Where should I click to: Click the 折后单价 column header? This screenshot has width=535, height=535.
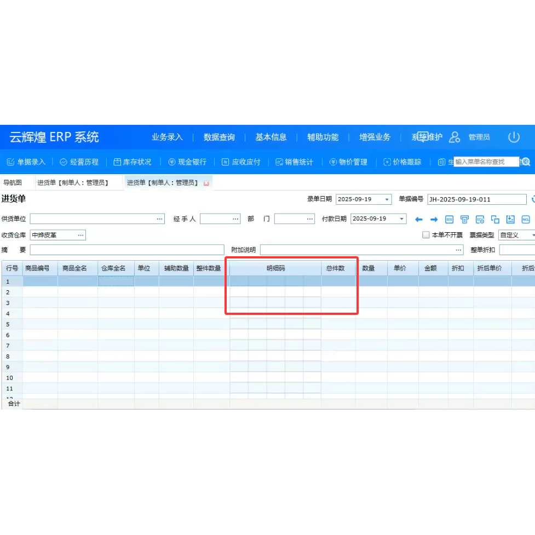492,268
